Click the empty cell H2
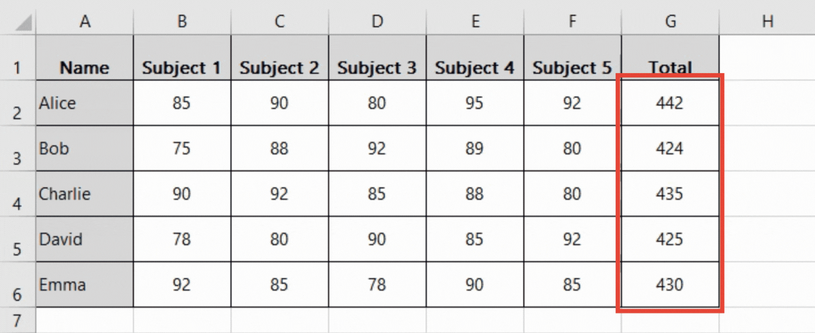 pos(767,104)
